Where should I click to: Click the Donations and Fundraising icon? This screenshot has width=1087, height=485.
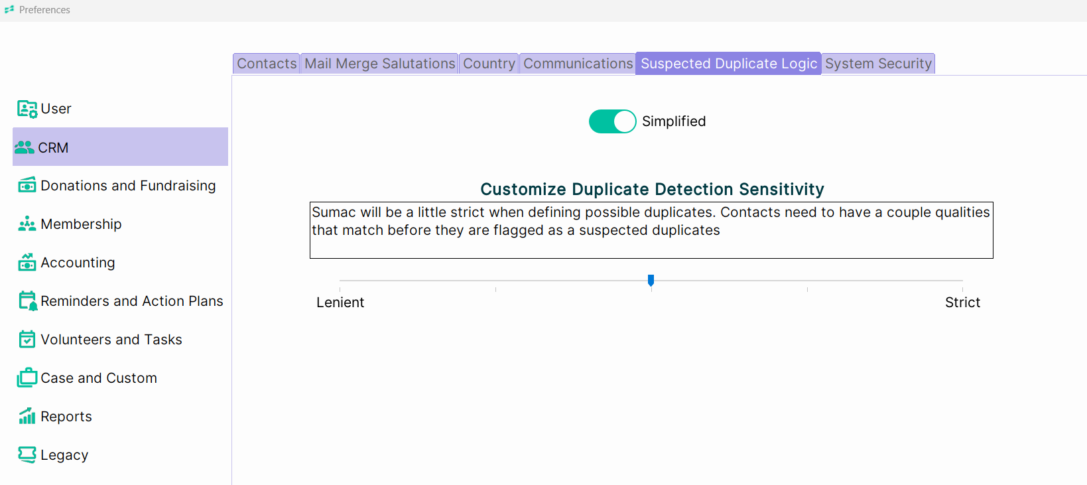[27, 185]
